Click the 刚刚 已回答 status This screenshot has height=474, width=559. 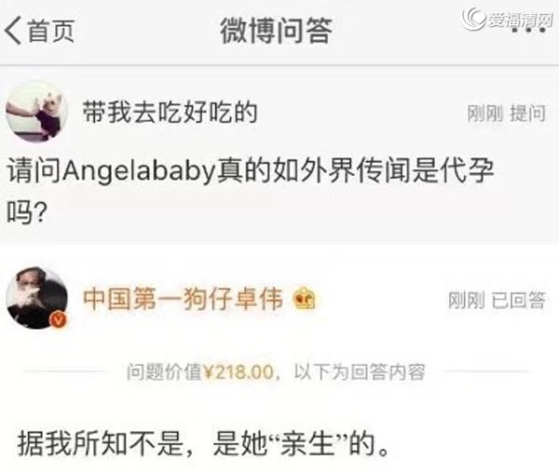[497, 300]
